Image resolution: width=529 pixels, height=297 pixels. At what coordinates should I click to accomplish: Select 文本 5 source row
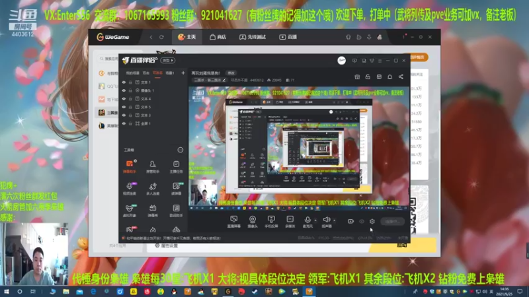tap(153, 107)
